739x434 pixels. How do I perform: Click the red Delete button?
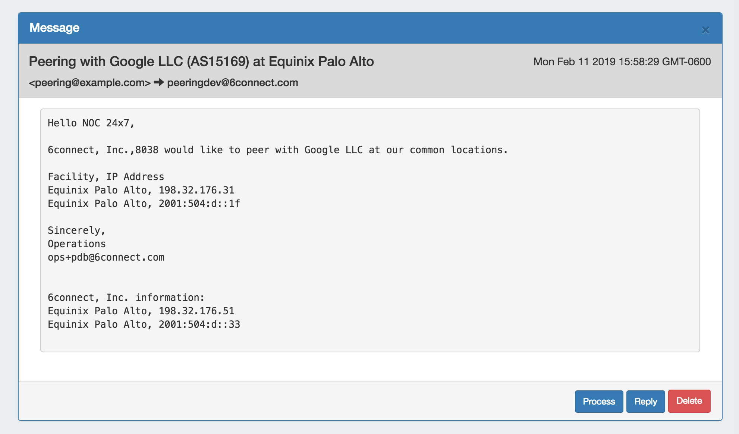point(689,401)
